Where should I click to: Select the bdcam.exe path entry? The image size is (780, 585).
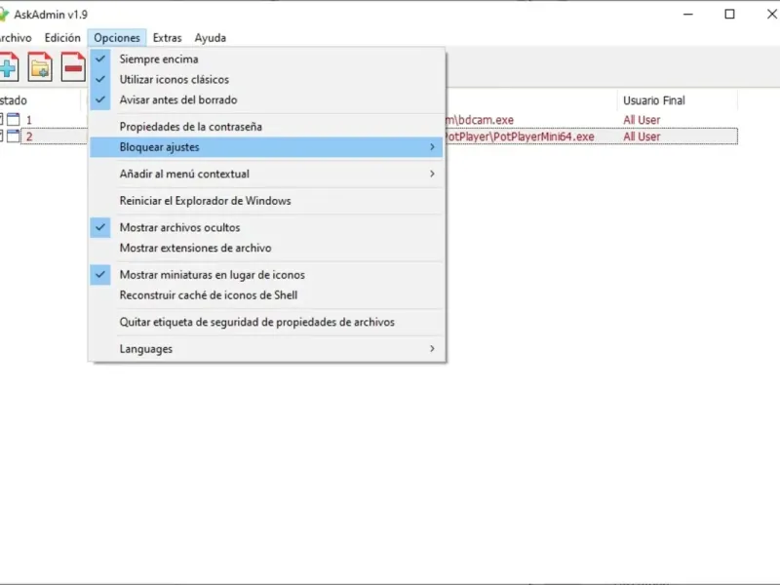(480, 120)
